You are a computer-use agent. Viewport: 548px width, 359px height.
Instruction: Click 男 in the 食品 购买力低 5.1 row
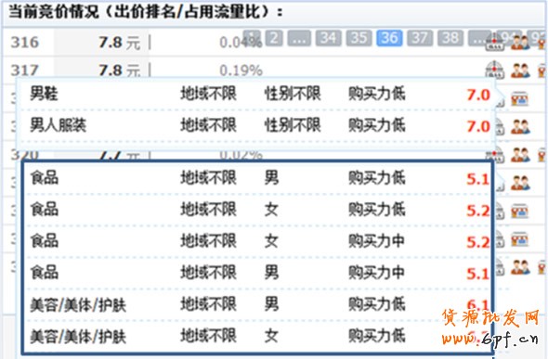pos(271,177)
